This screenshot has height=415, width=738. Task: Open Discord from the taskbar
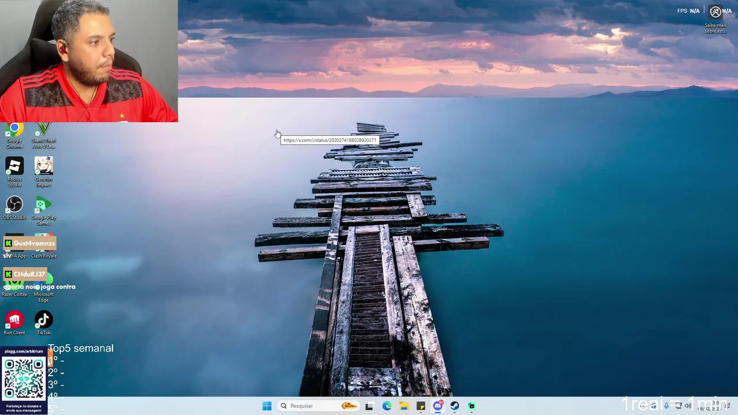[438, 406]
